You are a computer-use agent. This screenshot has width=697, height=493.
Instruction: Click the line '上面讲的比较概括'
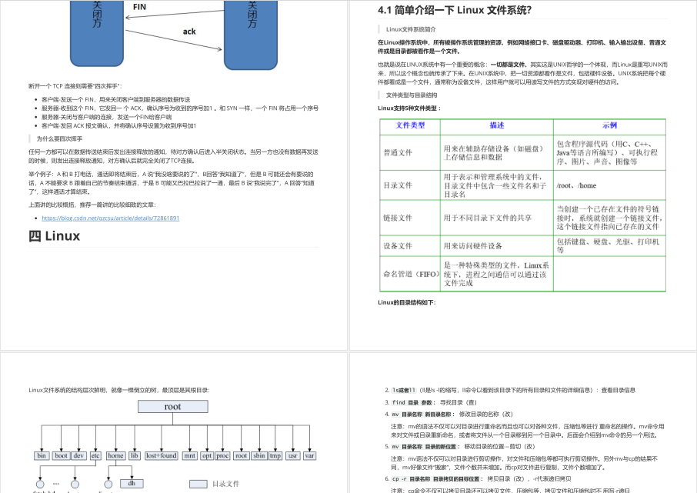92,205
